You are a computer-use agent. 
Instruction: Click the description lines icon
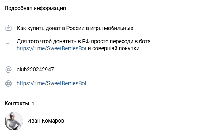point(9,41)
